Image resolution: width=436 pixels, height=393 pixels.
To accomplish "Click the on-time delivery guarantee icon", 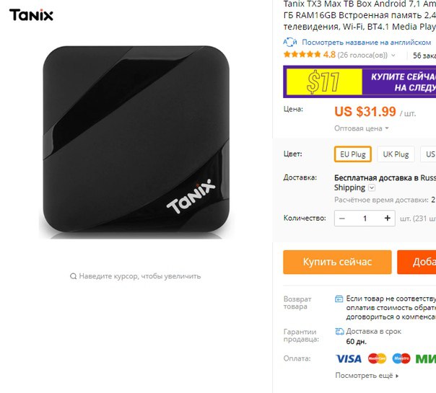I will coord(339,331).
